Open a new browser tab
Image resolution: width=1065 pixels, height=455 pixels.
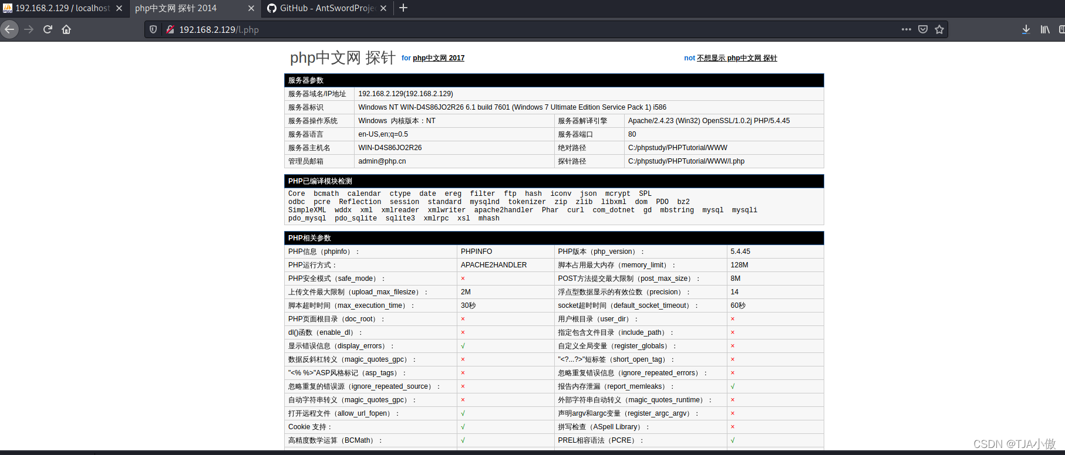[403, 8]
